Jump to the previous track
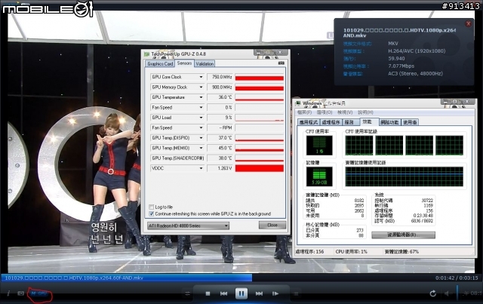This screenshot has width=483, height=304. tap(223, 294)
